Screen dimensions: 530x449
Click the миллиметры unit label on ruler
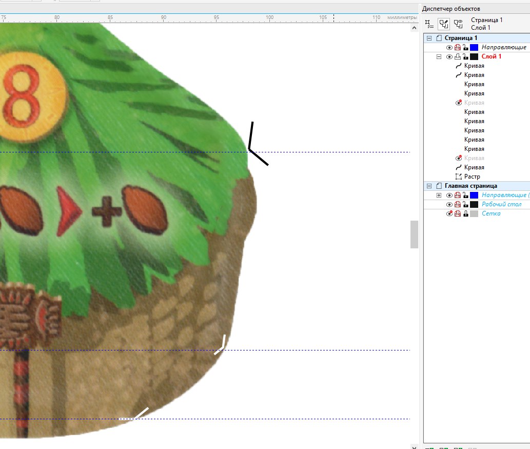coord(402,17)
